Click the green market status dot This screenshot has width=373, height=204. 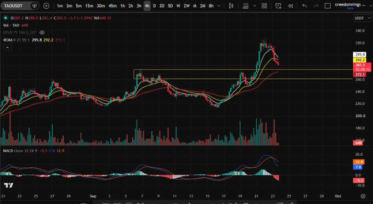(5, 18)
